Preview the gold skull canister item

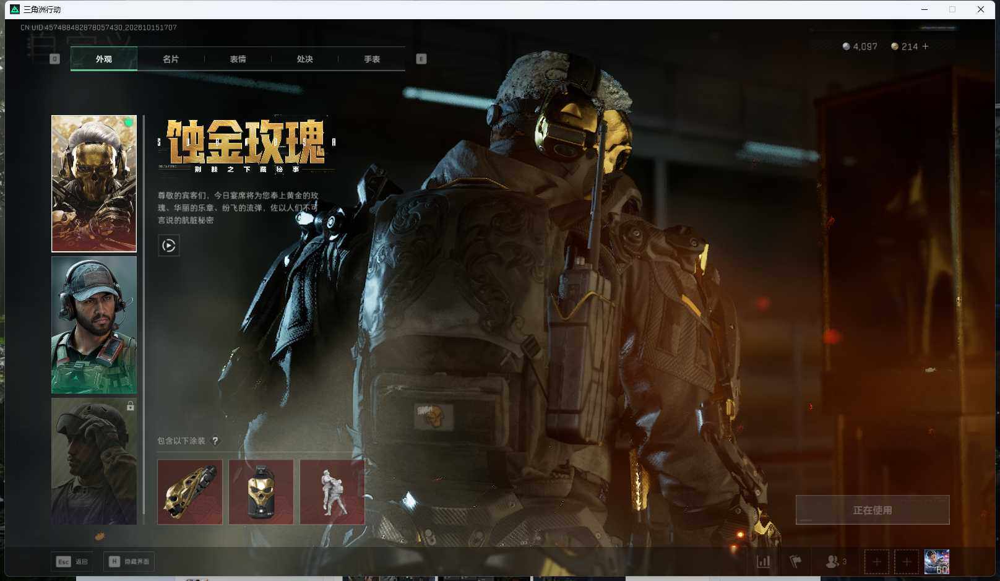261,492
